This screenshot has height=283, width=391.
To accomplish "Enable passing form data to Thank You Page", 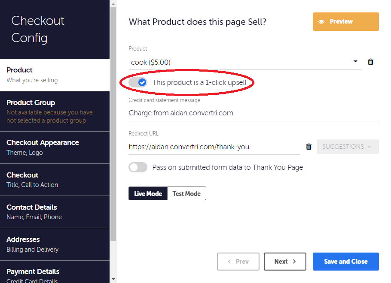I will pyautogui.click(x=138, y=167).
